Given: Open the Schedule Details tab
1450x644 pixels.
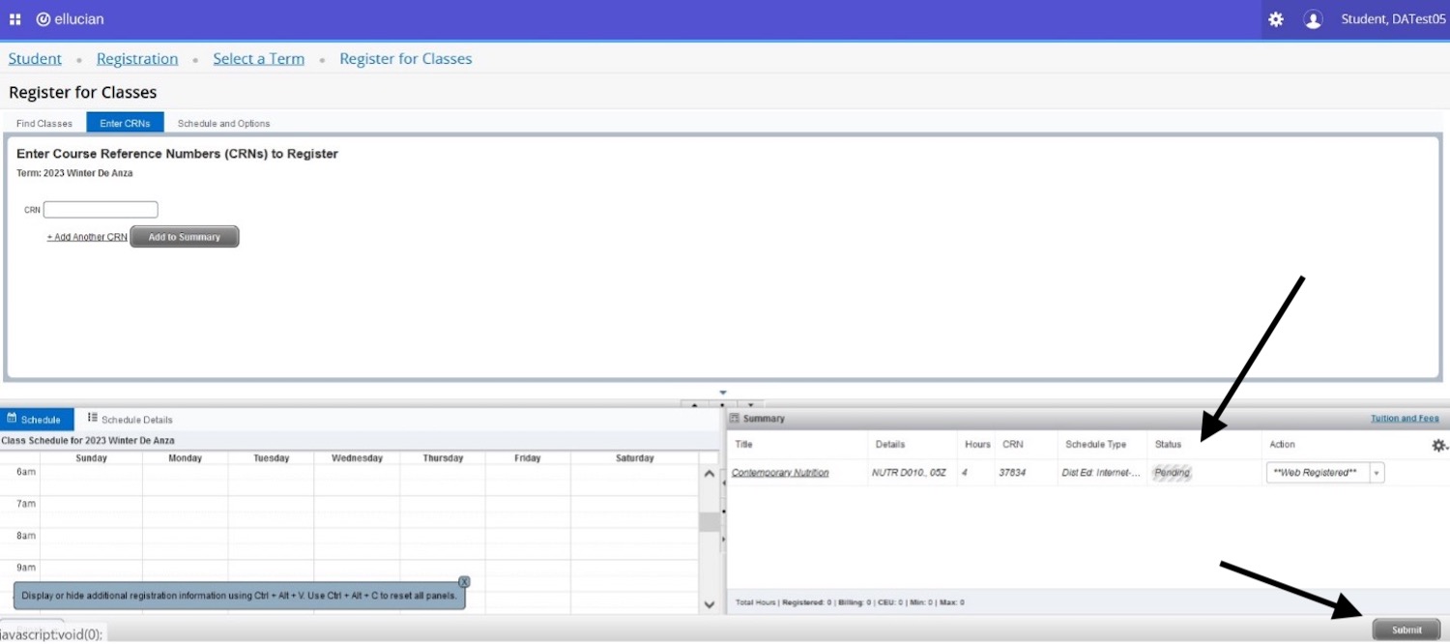Looking at the screenshot, I should pos(130,420).
